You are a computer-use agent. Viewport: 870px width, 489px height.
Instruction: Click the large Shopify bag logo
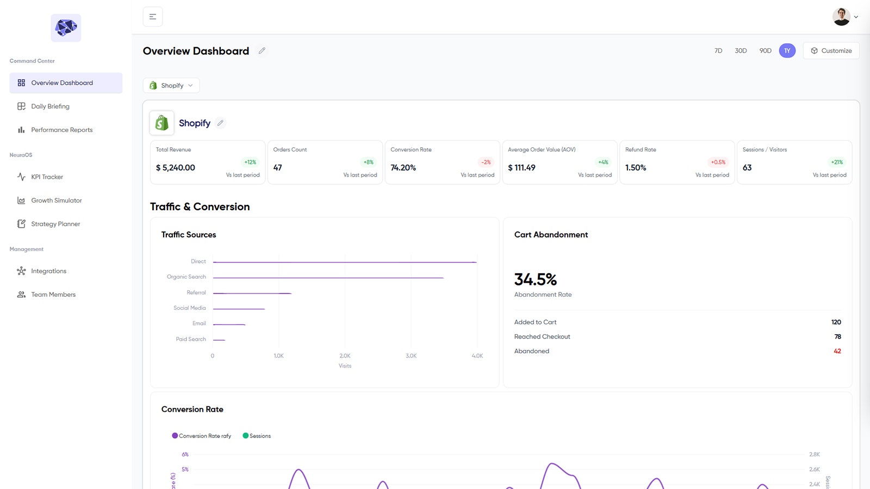[162, 123]
